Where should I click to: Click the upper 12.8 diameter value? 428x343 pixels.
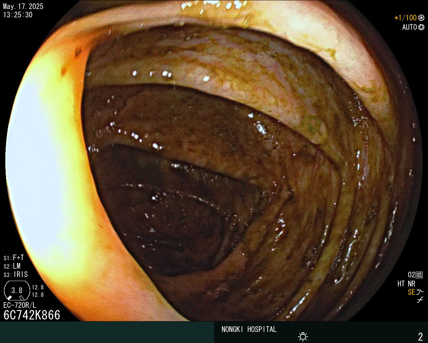tap(38, 287)
